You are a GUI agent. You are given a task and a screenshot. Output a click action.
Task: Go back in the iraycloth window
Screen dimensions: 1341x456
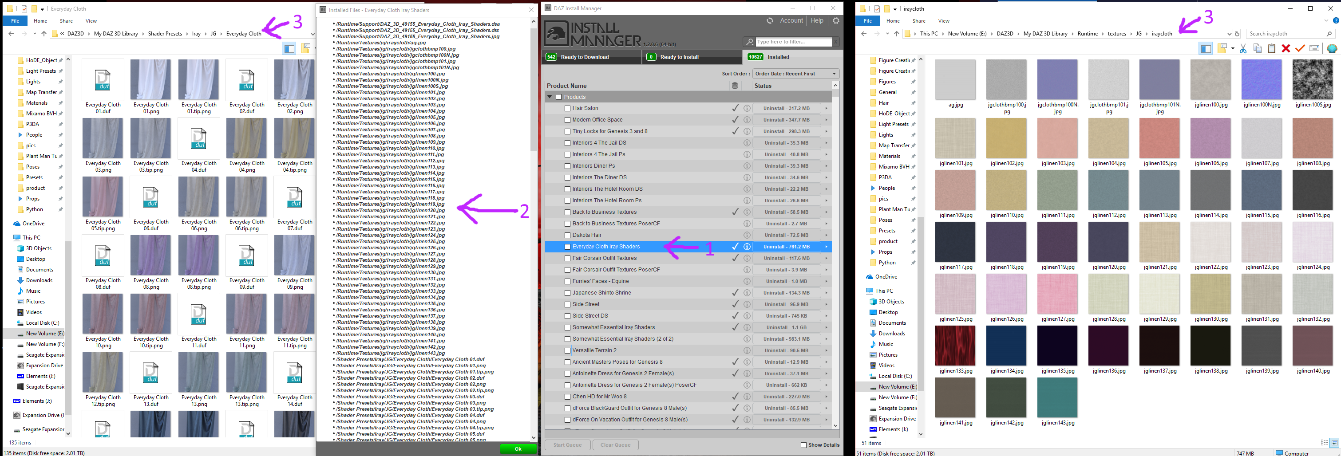tap(864, 34)
